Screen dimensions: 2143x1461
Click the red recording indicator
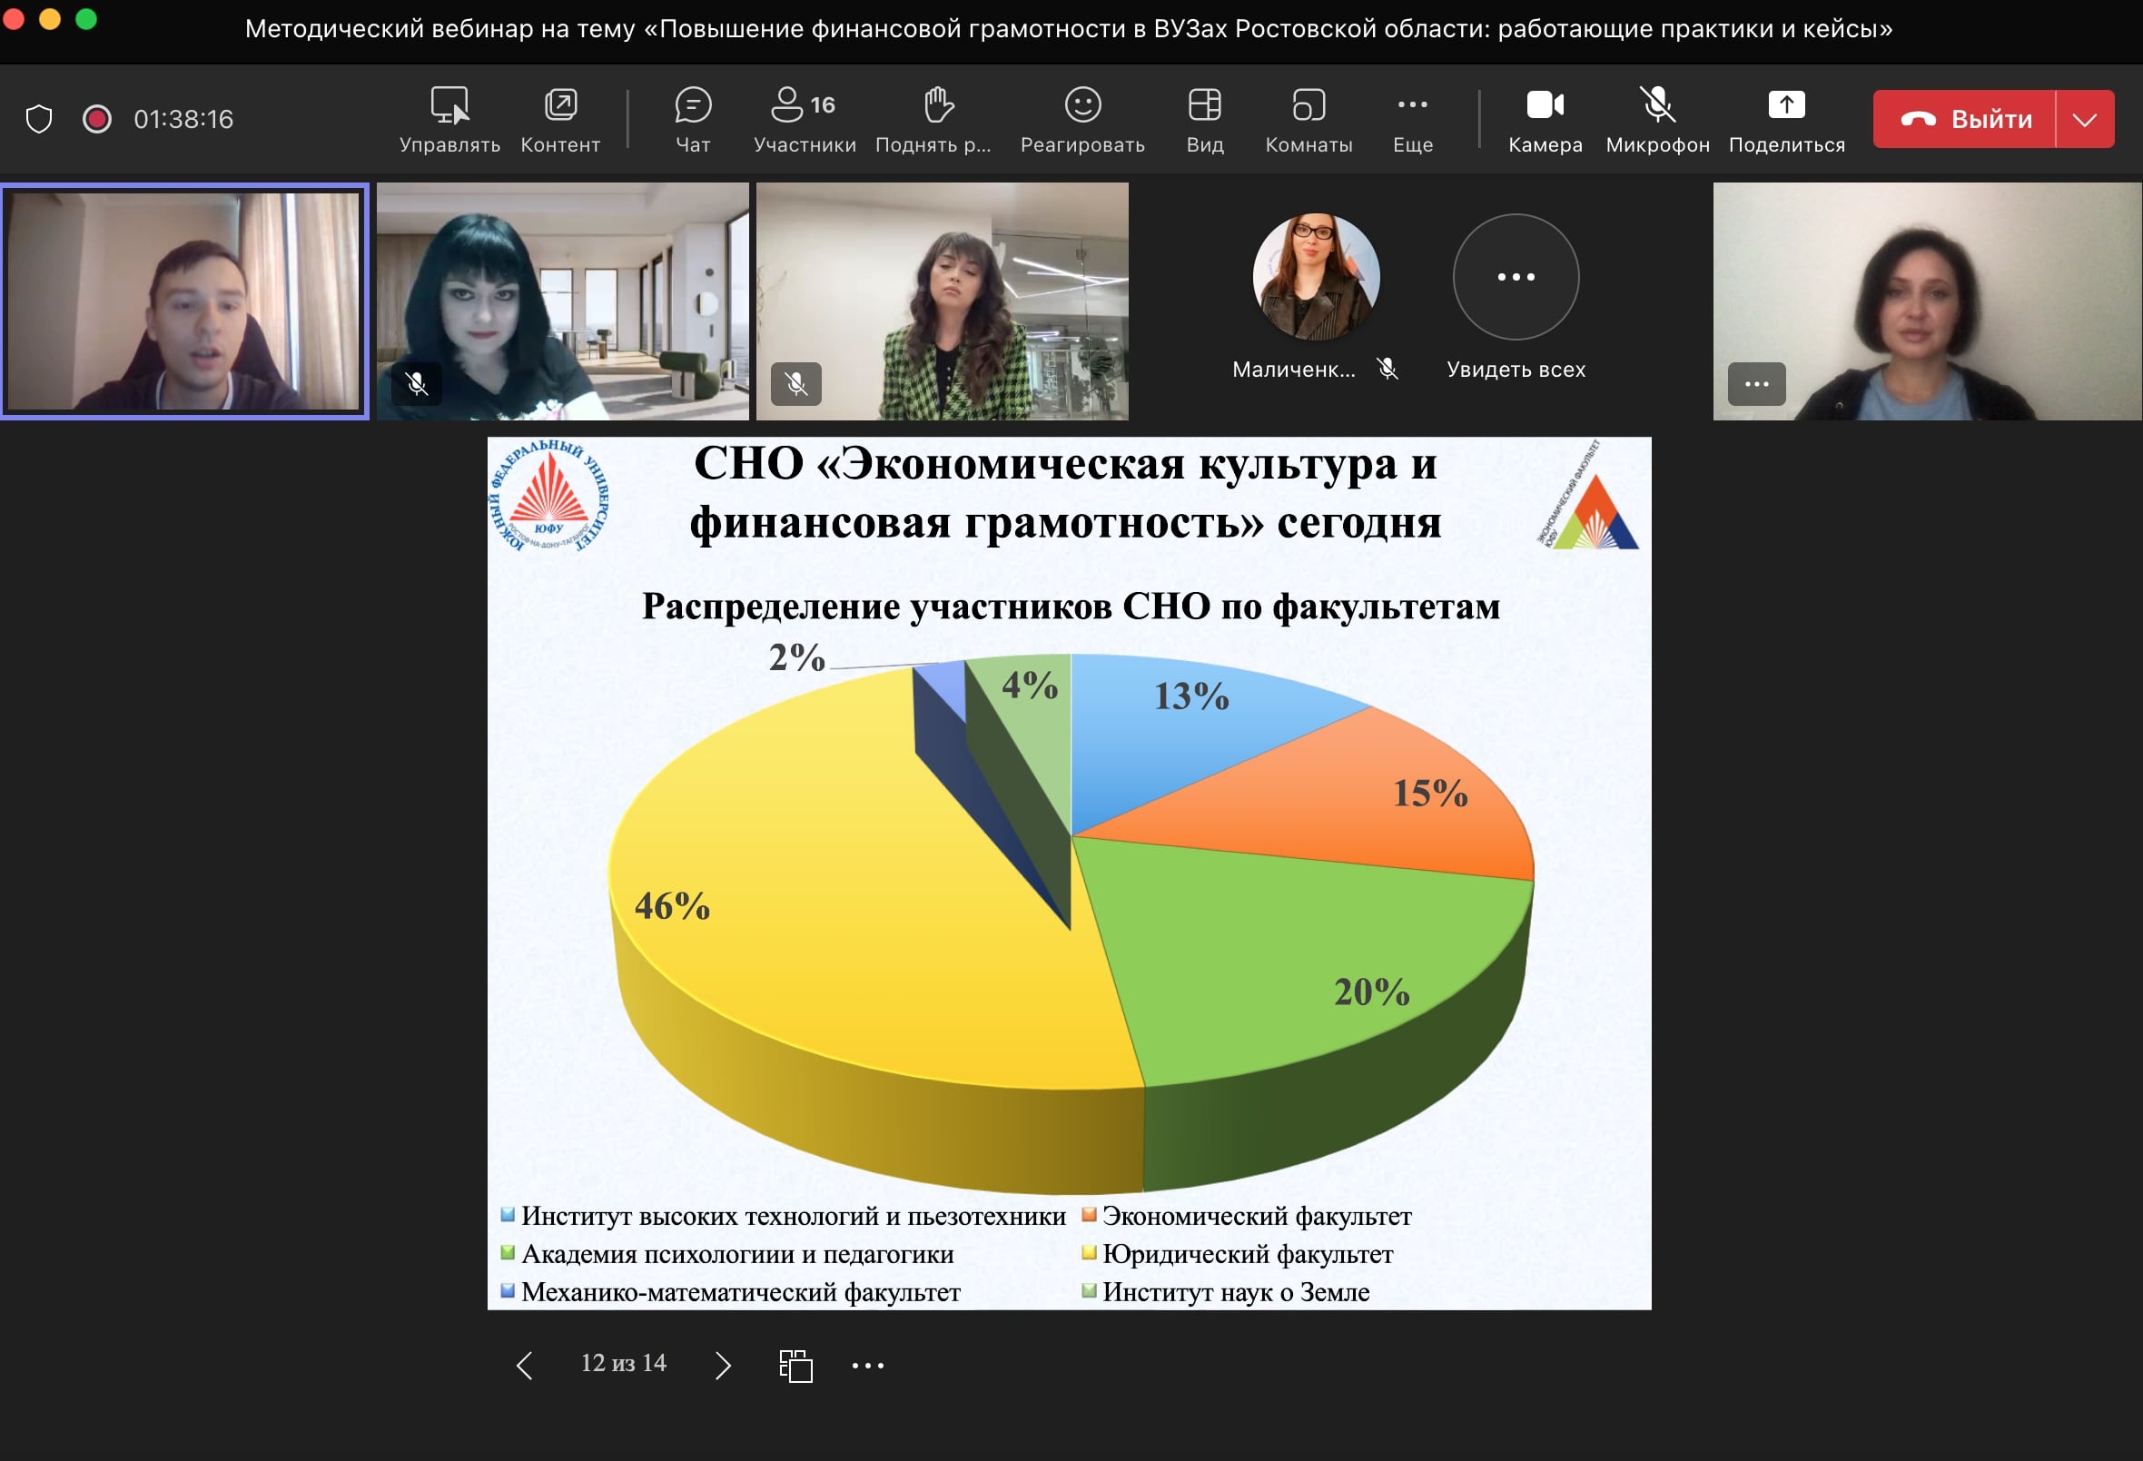coord(97,119)
